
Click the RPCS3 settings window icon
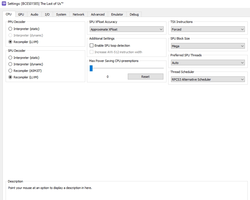point(4,3)
